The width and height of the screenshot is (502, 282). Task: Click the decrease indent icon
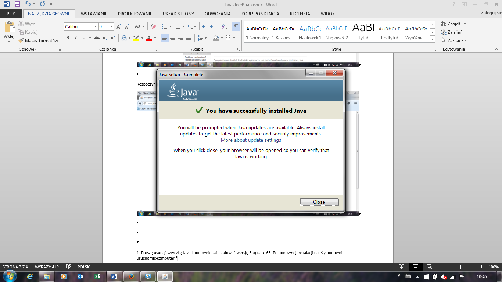tap(205, 27)
